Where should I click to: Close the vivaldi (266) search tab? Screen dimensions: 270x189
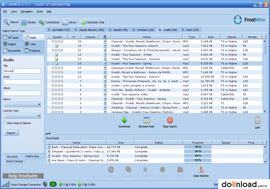tap(160, 30)
